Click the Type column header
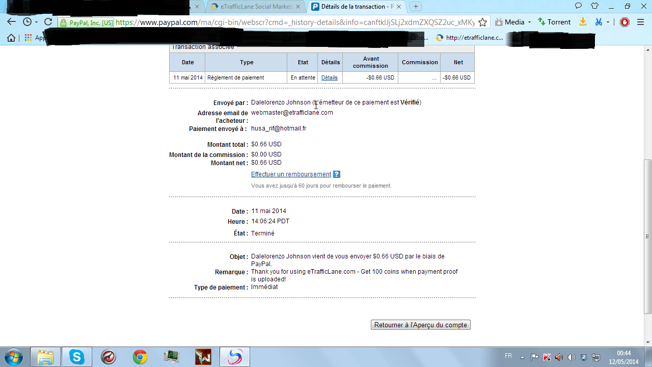Viewport: 652px width, 367px height. 247,62
